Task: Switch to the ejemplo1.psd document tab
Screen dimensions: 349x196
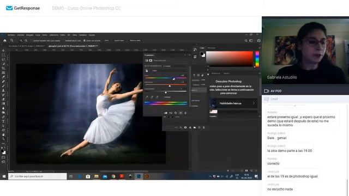Action: click(x=73, y=46)
